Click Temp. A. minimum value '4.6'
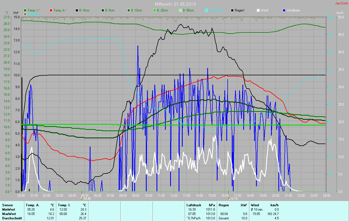The image size is (349, 221). click(52, 210)
